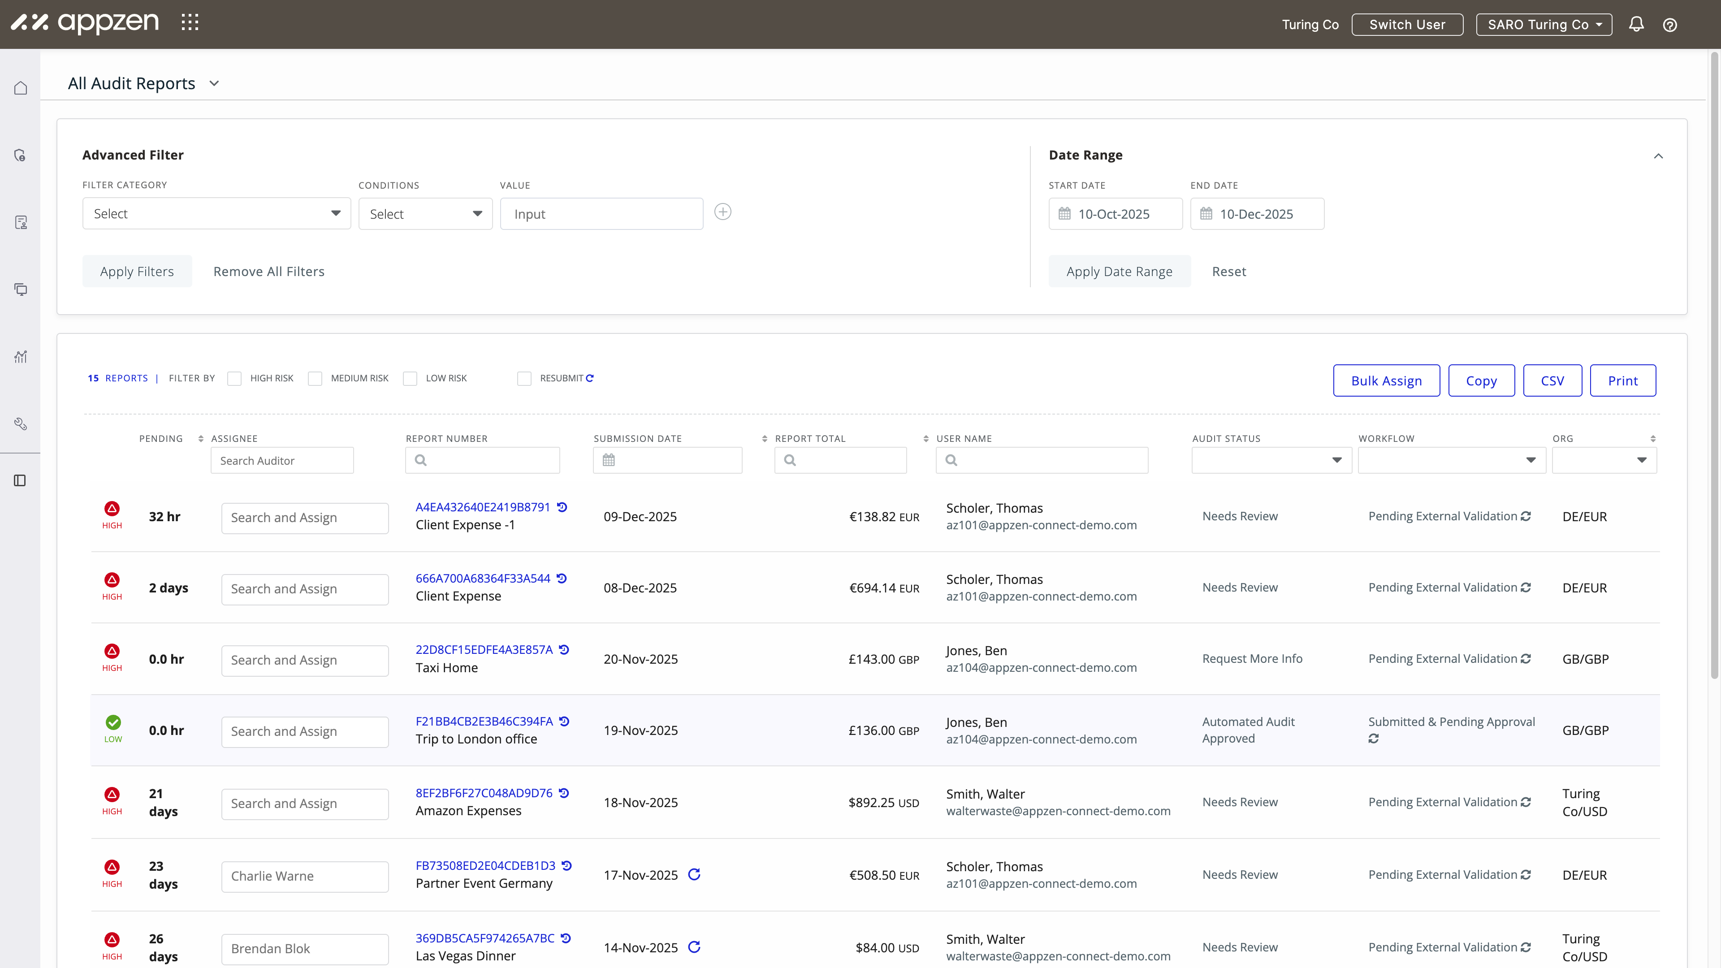Open SARO Turing Co account menu
Screen dimensions: 1721x968
coord(1543,25)
